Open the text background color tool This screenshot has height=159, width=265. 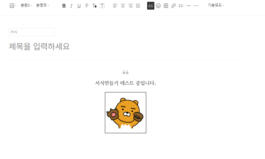102,6
